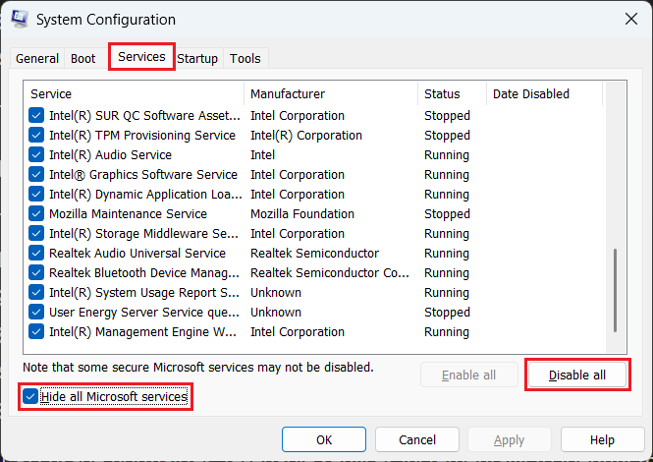Uncheck User Energy Server Service checkbox
This screenshot has height=462, width=653.
[37, 313]
